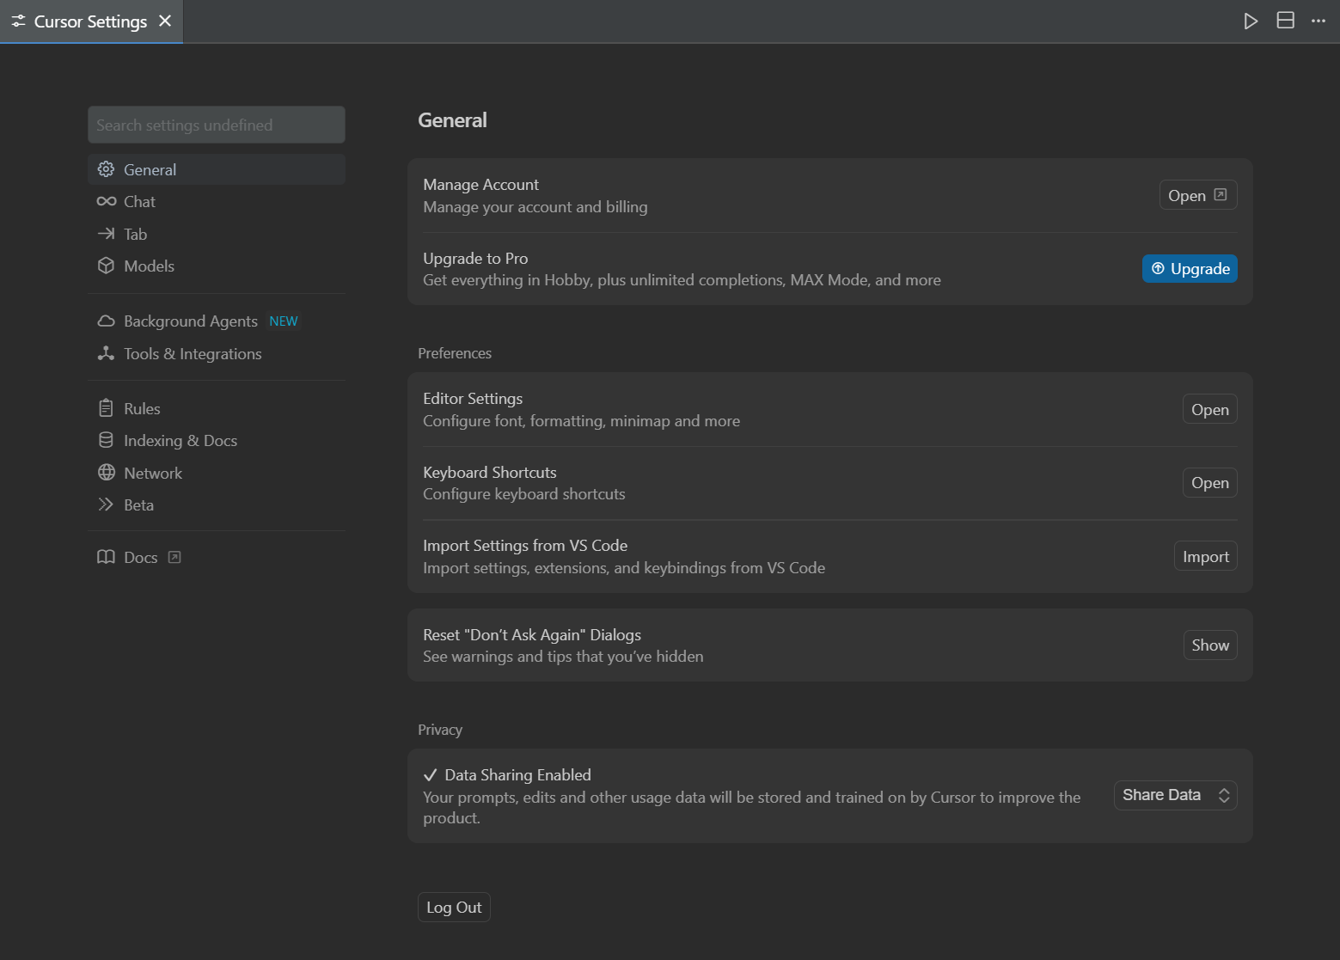This screenshot has width=1340, height=960.
Task: Click the Indexing & Docs database icon
Action: tap(106, 441)
